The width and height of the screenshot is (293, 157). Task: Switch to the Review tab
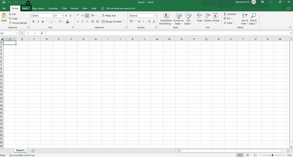[x=74, y=8]
